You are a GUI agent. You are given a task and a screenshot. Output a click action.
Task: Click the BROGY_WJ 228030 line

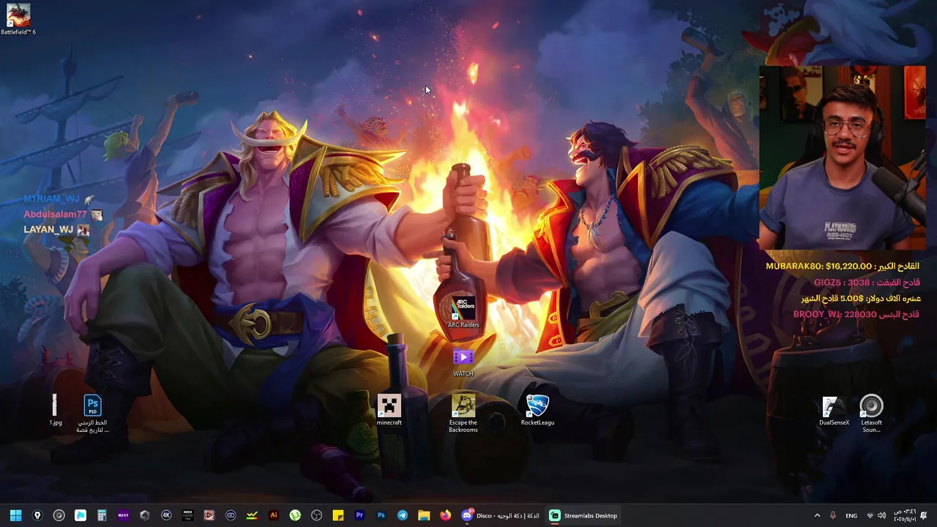tap(856, 315)
